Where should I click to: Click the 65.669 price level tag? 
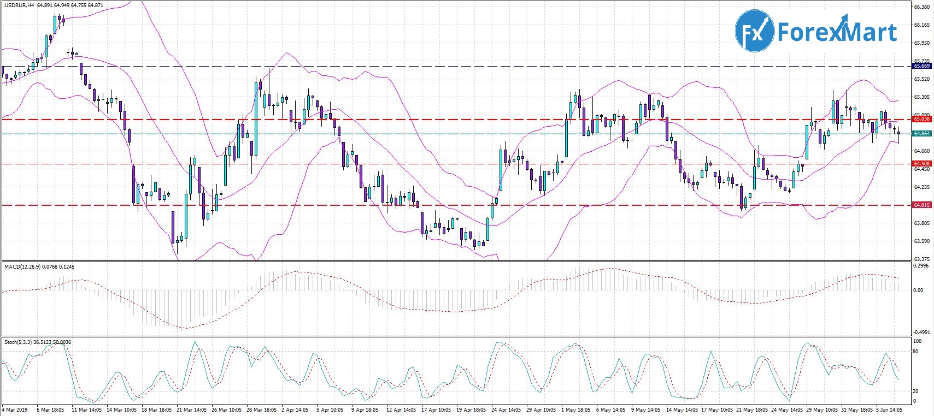pyautogui.click(x=921, y=66)
